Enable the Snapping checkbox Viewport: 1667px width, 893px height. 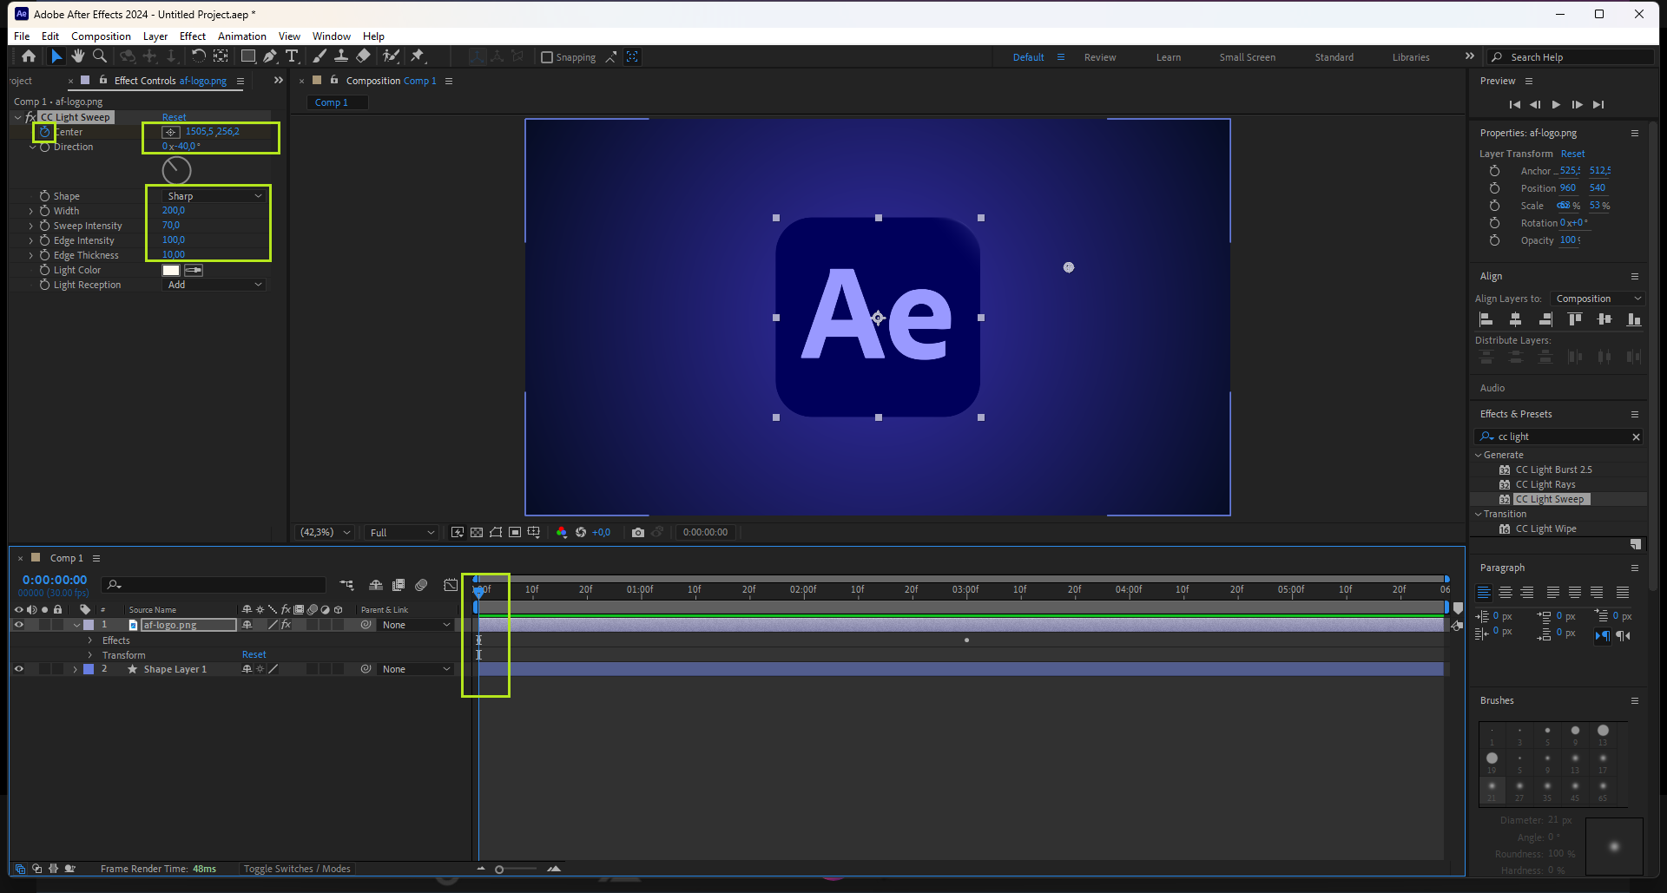(x=547, y=57)
